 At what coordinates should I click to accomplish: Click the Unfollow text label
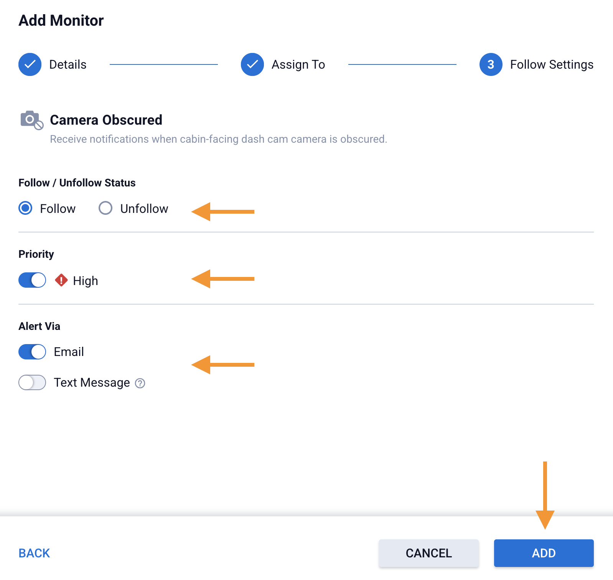[x=144, y=209]
